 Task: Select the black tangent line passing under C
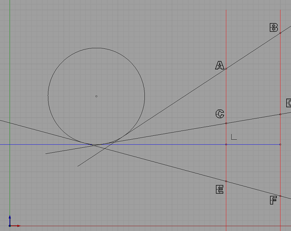click(168, 133)
